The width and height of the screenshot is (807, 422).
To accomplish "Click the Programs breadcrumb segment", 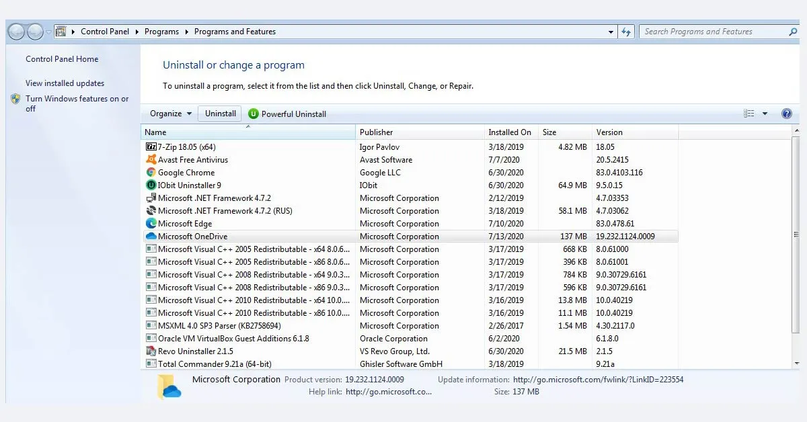I will tap(162, 32).
